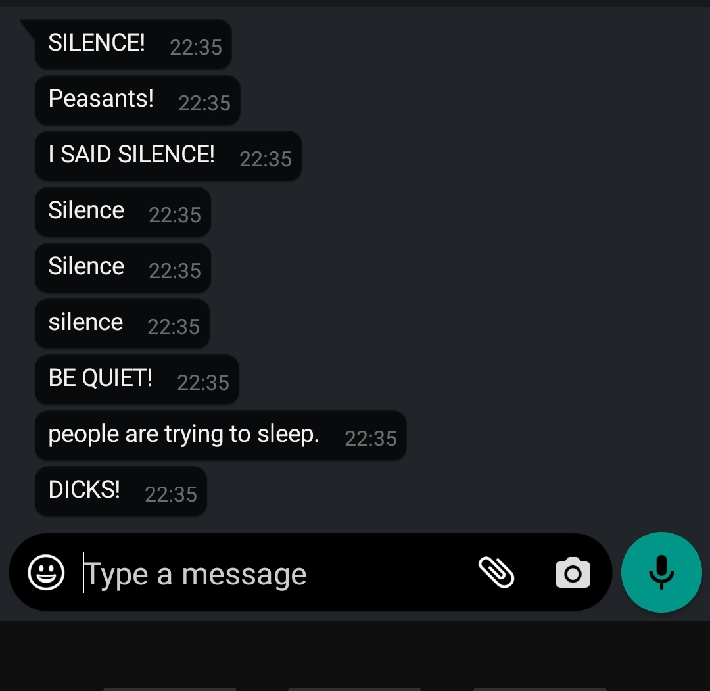Select the 'I SAID SILENCE!' message
The height and width of the screenshot is (691, 710).
tap(168, 156)
